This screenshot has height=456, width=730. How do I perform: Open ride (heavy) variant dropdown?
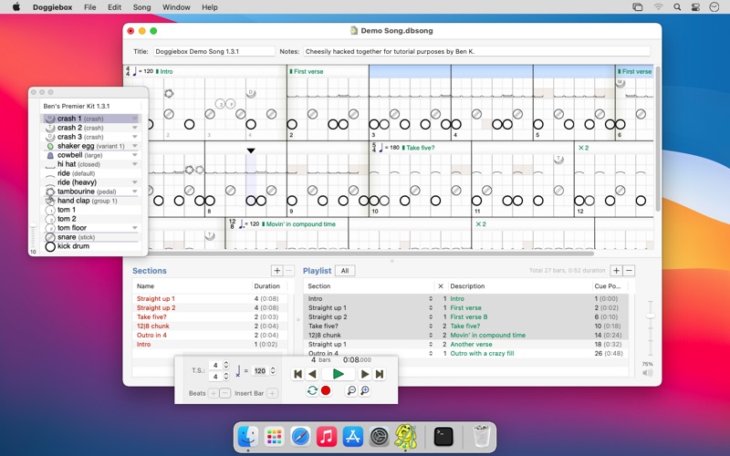[134, 182]
